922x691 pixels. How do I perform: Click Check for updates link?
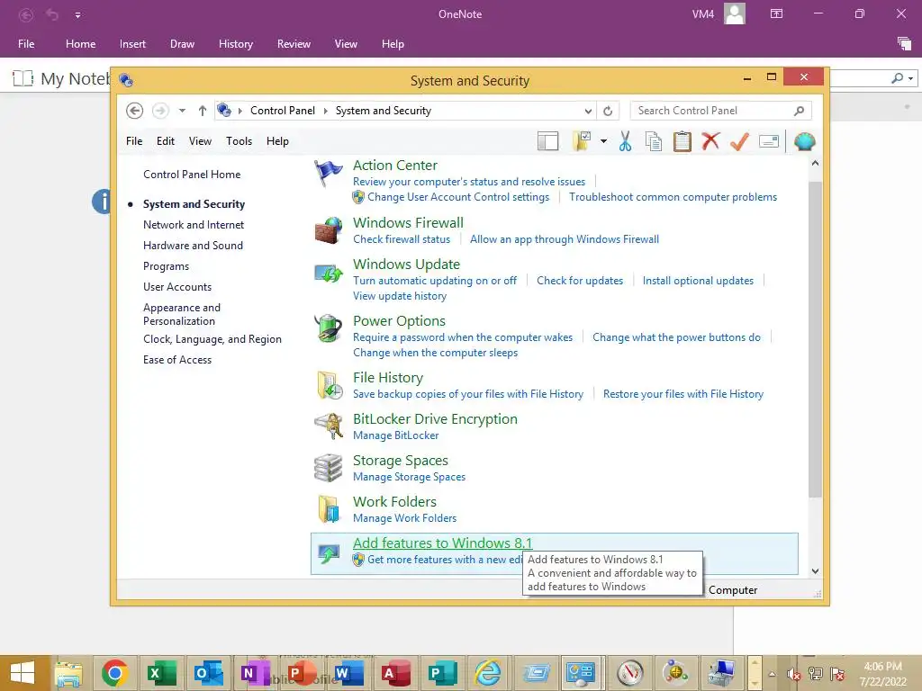(x=580, y=281)
